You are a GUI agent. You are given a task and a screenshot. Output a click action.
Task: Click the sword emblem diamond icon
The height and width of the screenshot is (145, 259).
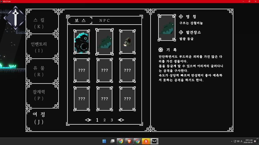(x=15, y=18)
